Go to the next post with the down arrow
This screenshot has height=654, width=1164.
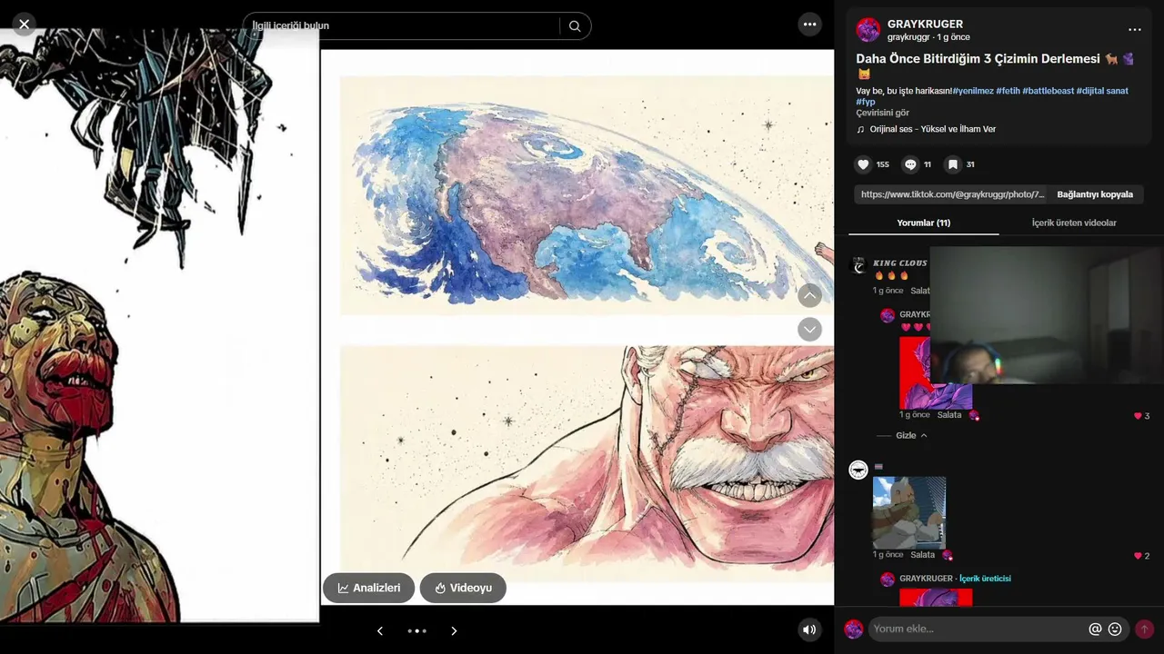tap(809, 329)
